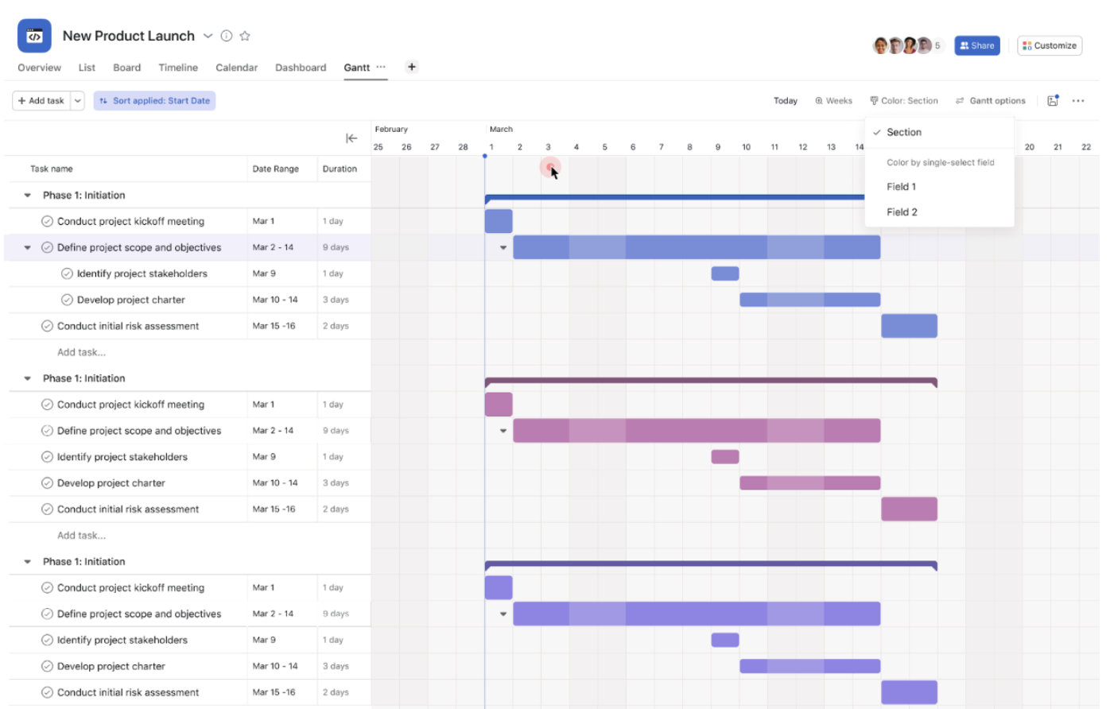Open the project info icon

[x=226, y=35]
